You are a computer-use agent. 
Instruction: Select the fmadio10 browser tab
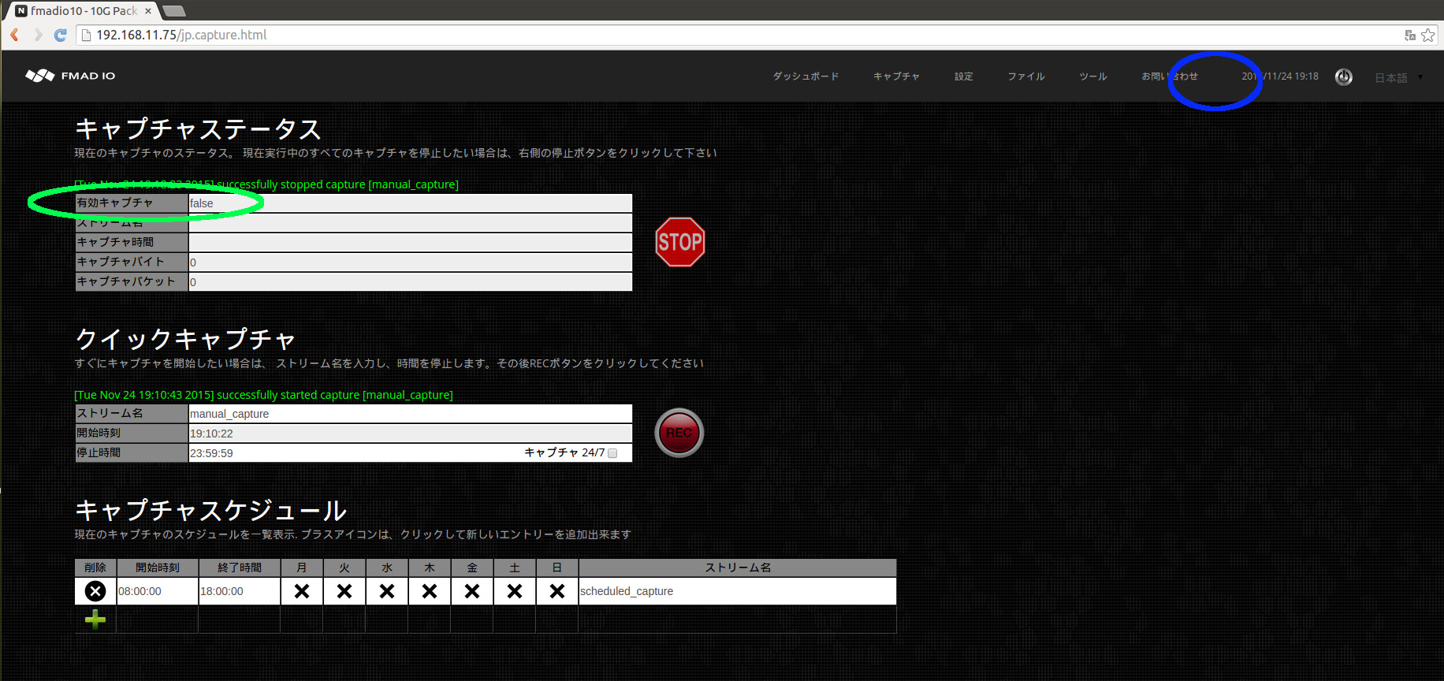click(83, 11)
